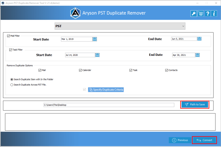Uncheck the Contacts duplicate option

[166, 70]
